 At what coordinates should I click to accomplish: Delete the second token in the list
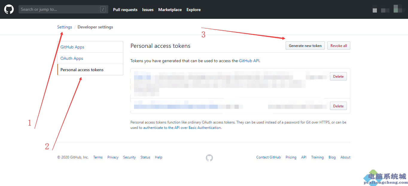pyautogui.click(x=338, y=106)
